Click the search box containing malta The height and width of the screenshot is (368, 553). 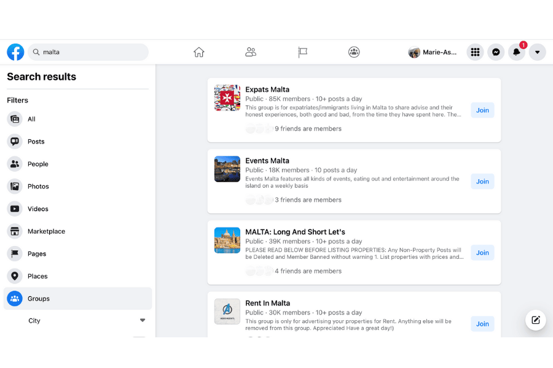(x=88, y=52)
